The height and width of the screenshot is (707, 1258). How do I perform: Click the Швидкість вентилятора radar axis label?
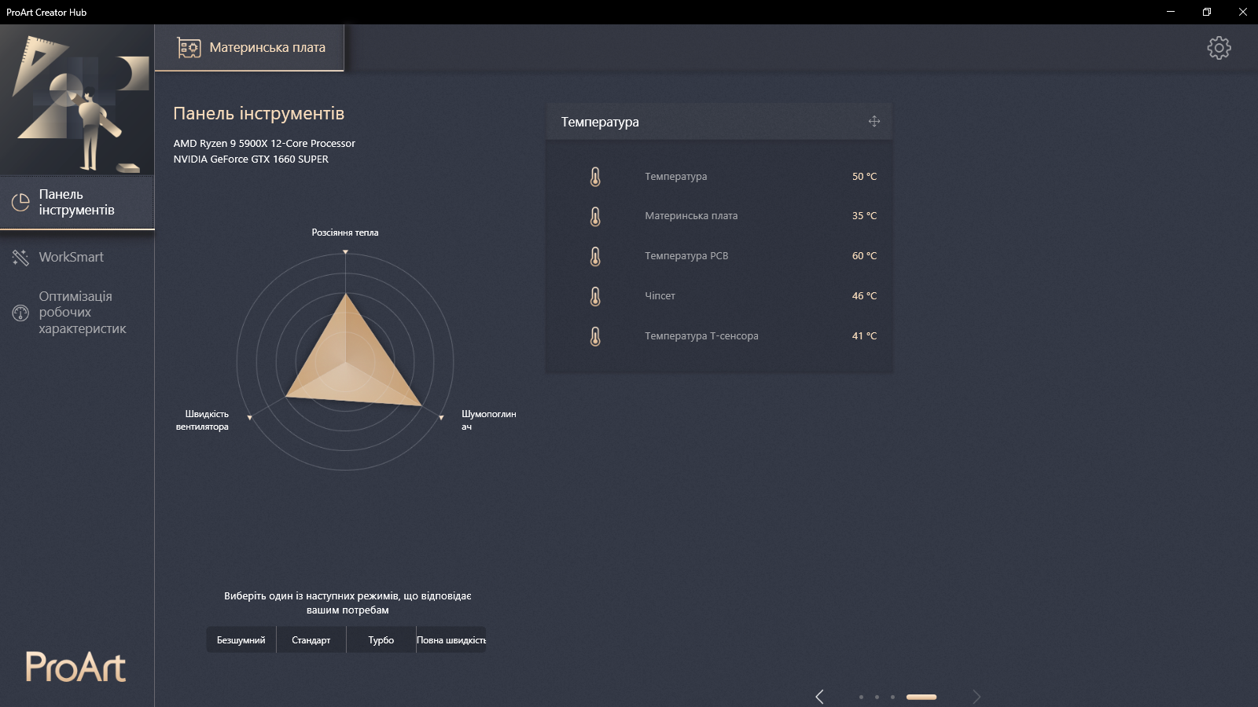[202, 420]
